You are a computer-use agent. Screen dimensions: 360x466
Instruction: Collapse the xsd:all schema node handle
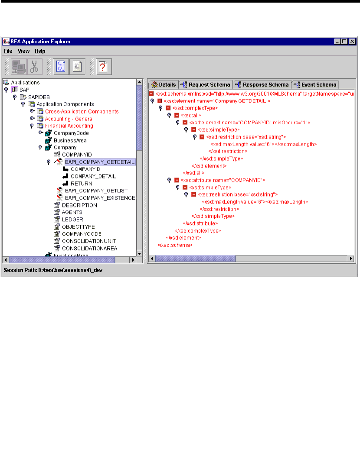(169, 115)
